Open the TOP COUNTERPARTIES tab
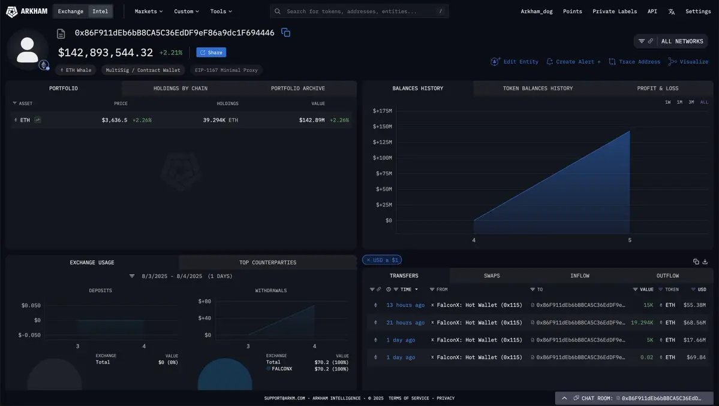 click(268, 262)
